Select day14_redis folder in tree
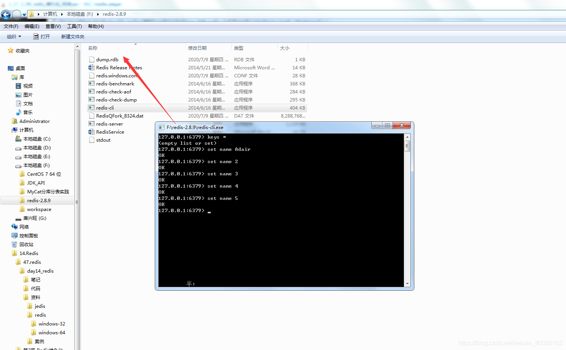The image size is (566, 350). [40, 271]
